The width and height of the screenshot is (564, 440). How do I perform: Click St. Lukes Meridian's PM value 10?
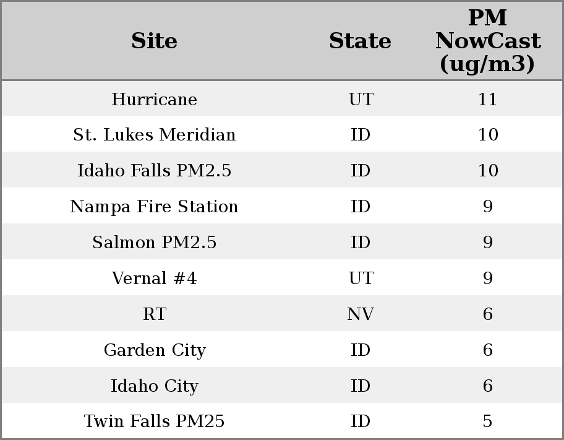(x=487, y=135)
